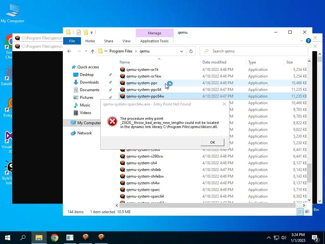Expand the address bar history dropdown
This screenshot has width=325, height=244.
coord(181,51)
